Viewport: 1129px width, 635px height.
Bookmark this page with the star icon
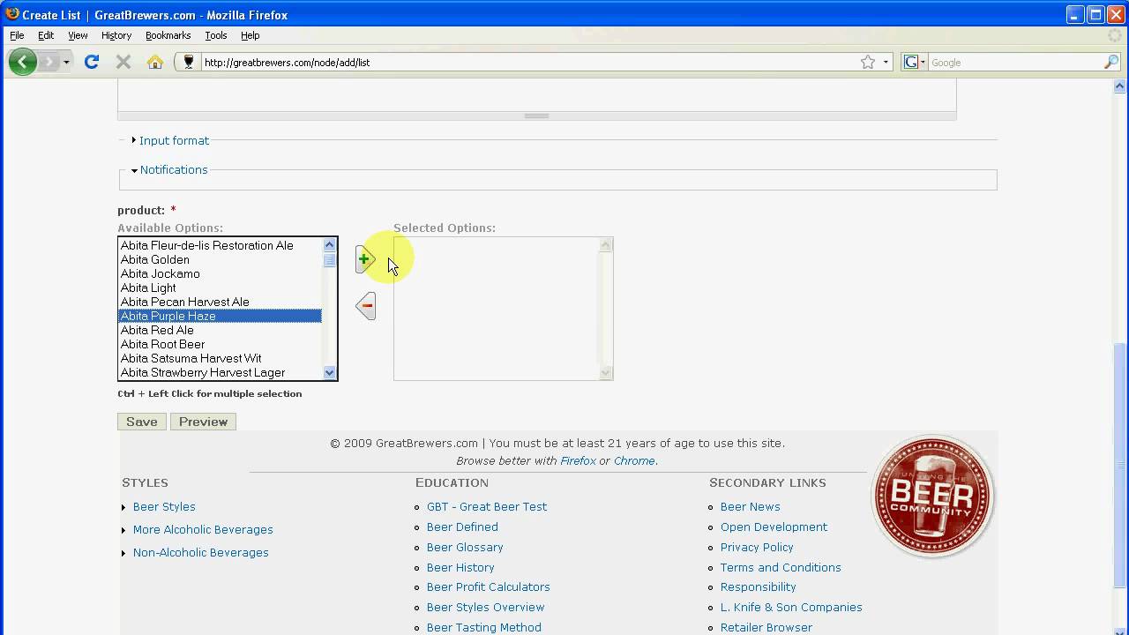pos(868,62)
